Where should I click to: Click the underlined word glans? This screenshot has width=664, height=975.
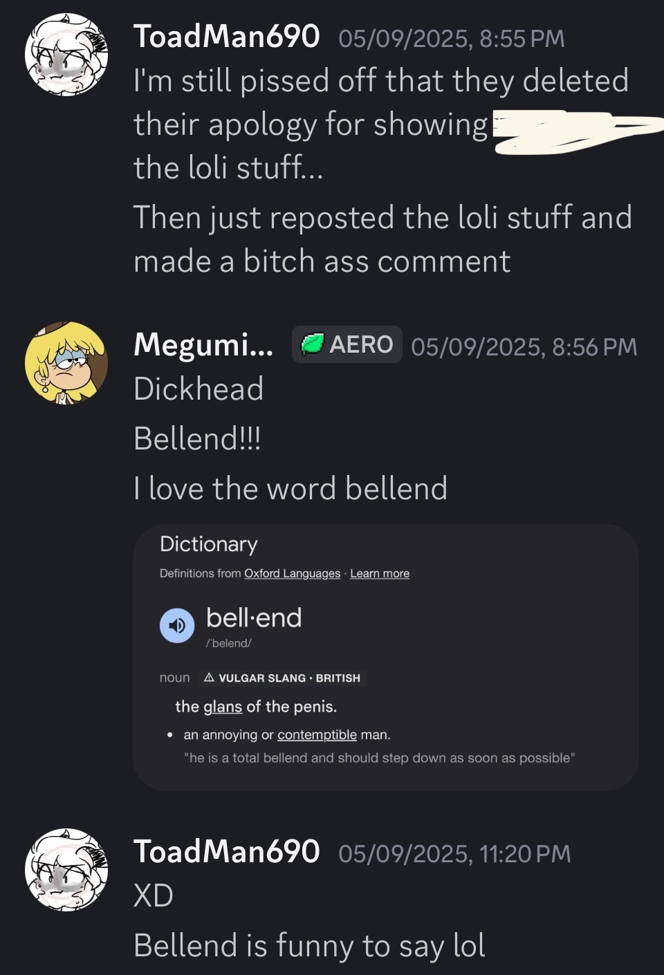(x=223, y=707)
